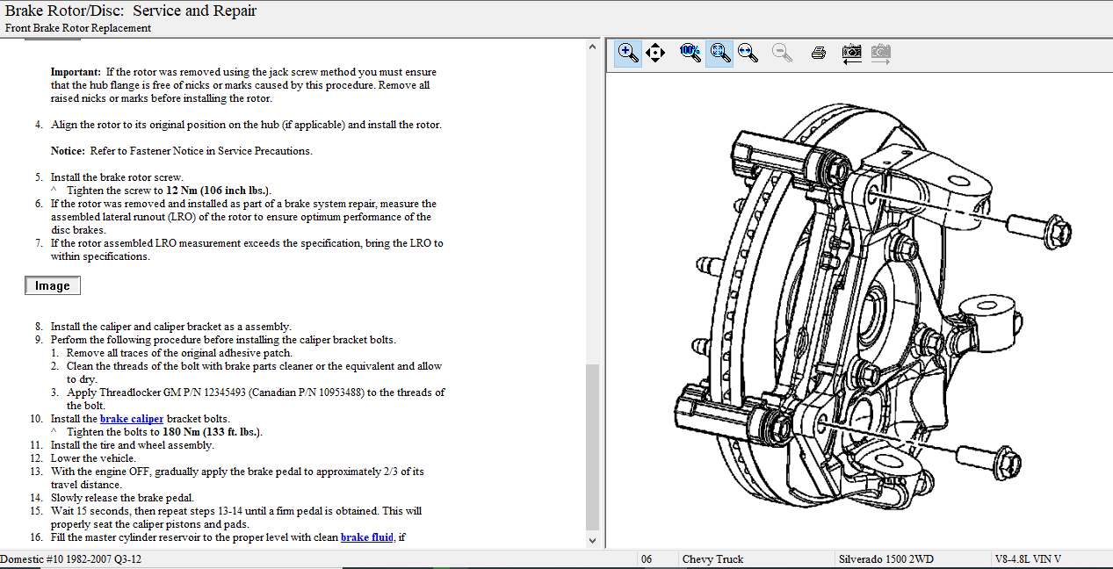
Task: Click the fit-to-width zoom icon
Action: pyautogui.click(x=748, y=53)
